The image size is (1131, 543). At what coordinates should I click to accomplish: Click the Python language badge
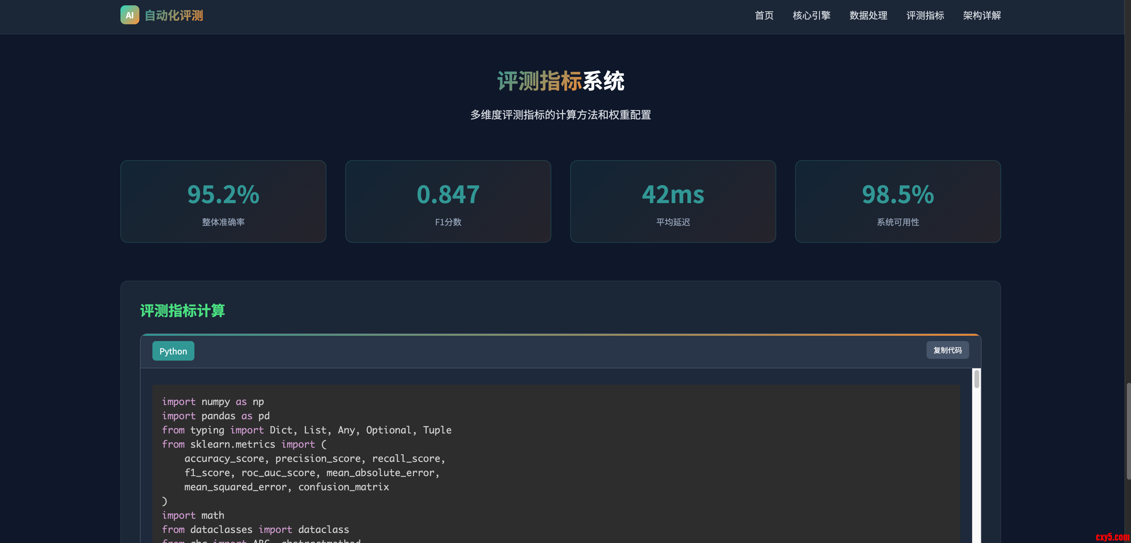[173, 351]
